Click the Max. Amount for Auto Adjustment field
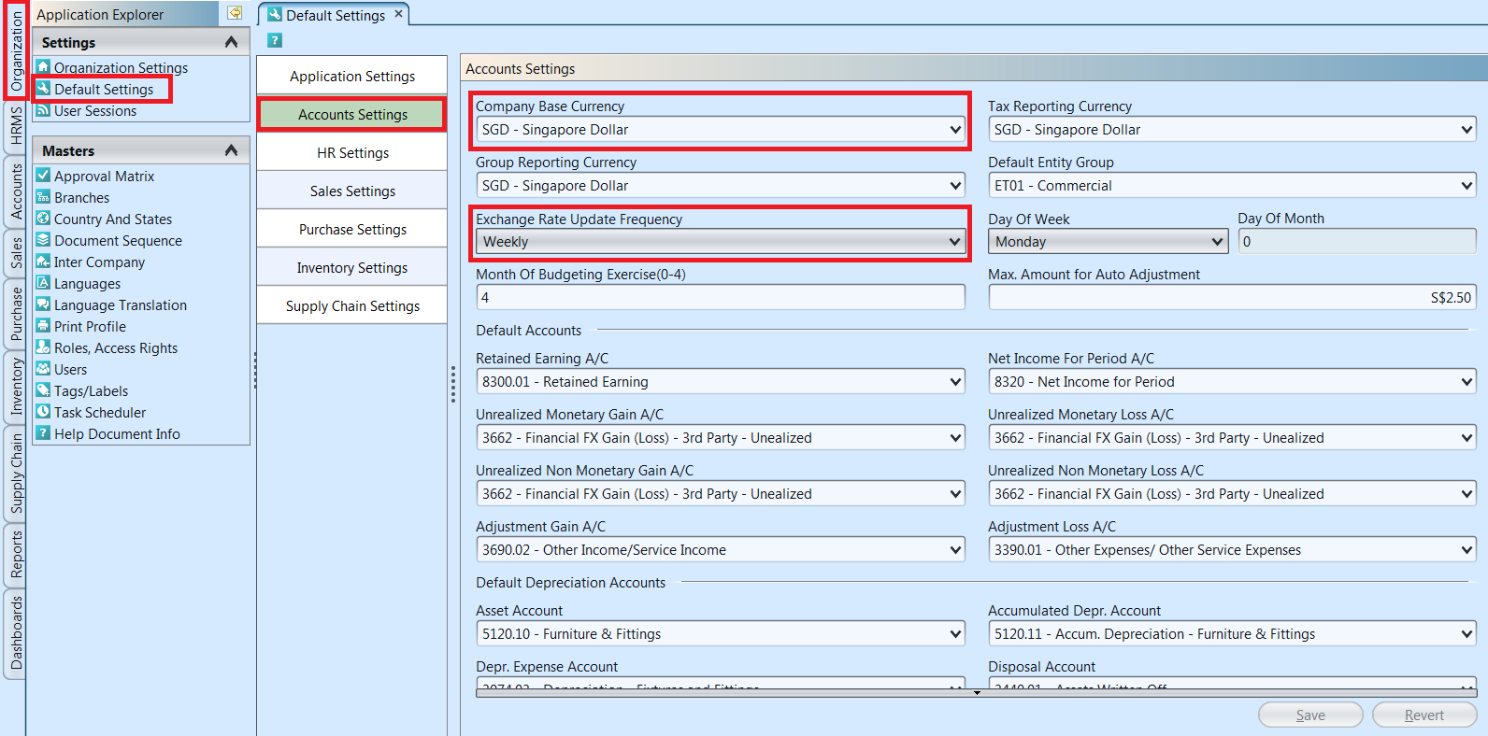Viewport: 1488px width, 736px height. click(x=1233, y=297)
